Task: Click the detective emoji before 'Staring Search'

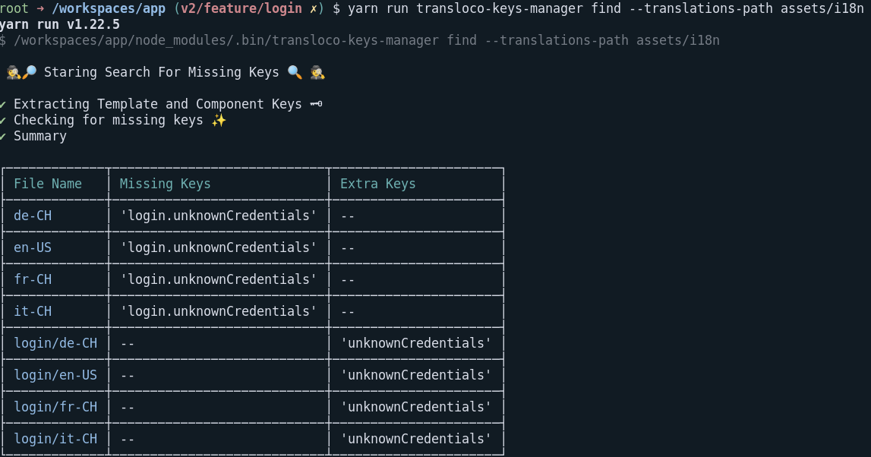Action: 14,72
